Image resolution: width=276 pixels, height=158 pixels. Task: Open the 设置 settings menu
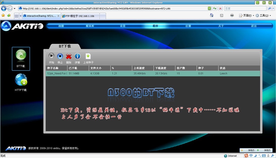pyautogui.click(x=123, y=26)
